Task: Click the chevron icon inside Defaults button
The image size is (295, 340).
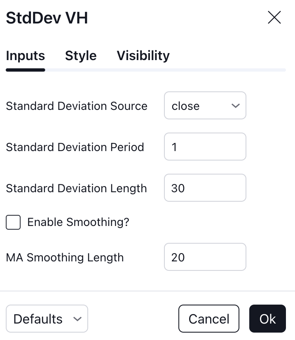Action: [x=77, y=319]
